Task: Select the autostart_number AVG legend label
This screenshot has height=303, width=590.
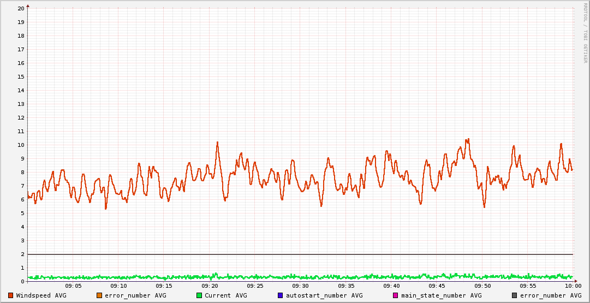Action: pos(324,295)
